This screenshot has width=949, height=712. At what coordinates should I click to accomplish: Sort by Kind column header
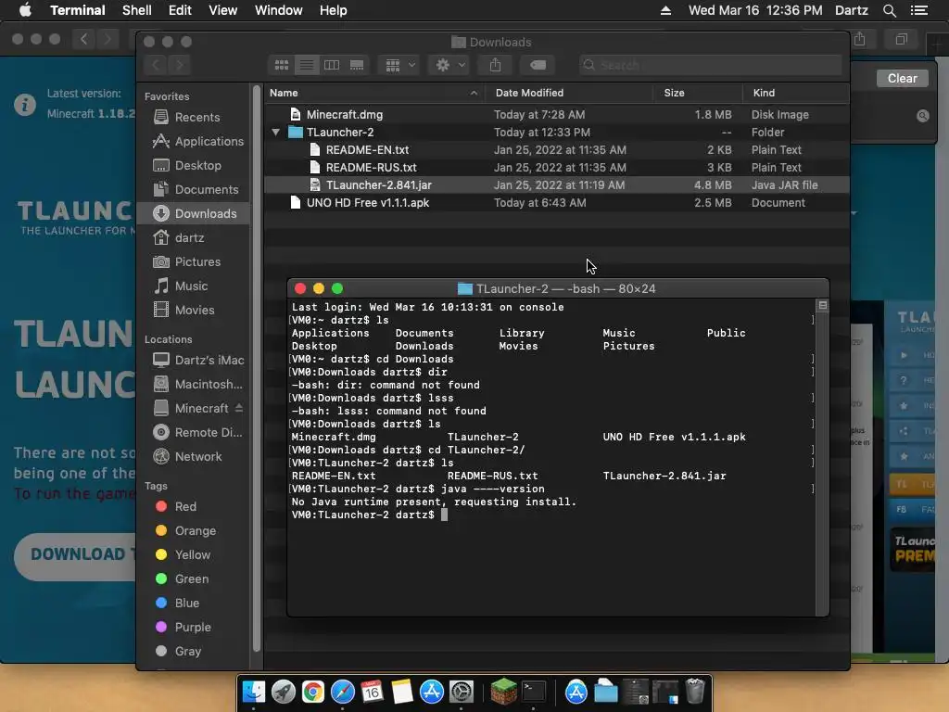(795, 93)
